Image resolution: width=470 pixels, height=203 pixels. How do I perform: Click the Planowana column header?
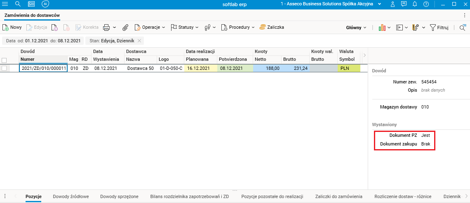point(200,59)
